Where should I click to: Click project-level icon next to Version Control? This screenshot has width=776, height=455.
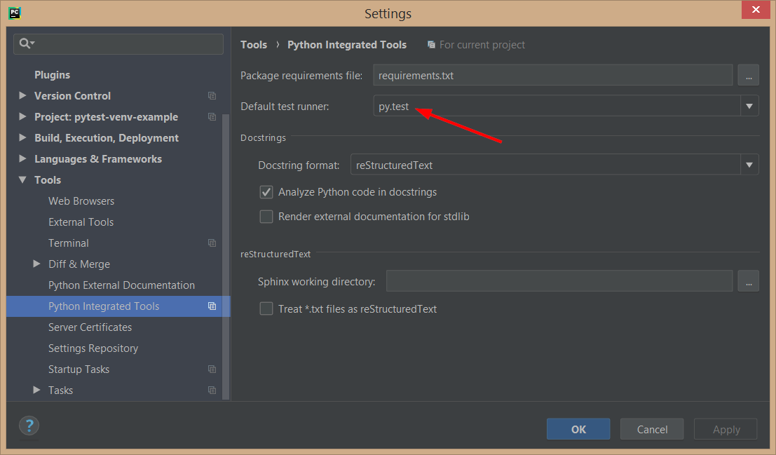(212, 96)
